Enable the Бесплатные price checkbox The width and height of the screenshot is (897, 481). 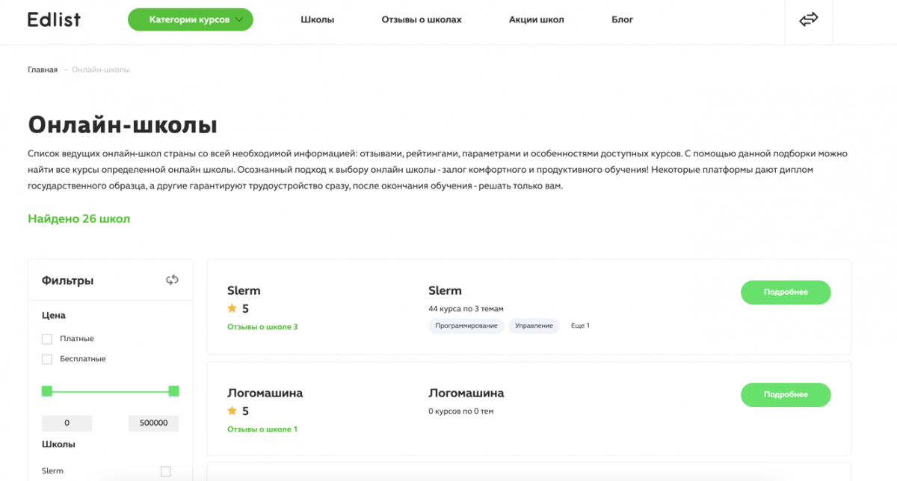click(x=47, y=359)
